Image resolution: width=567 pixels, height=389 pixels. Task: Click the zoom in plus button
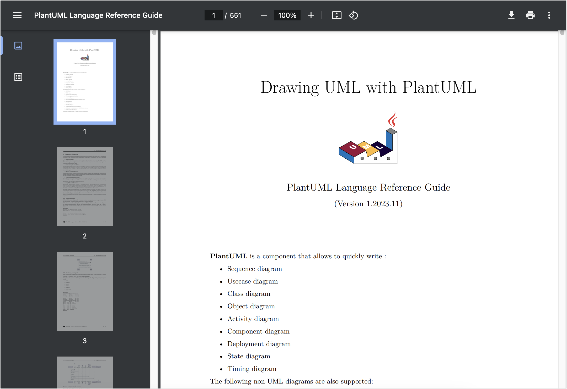point(311,15)
